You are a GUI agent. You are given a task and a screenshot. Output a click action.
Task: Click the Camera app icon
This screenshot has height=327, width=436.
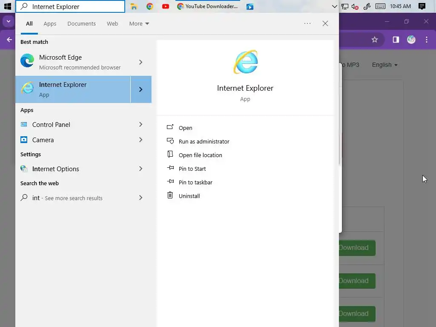[24, 140]
